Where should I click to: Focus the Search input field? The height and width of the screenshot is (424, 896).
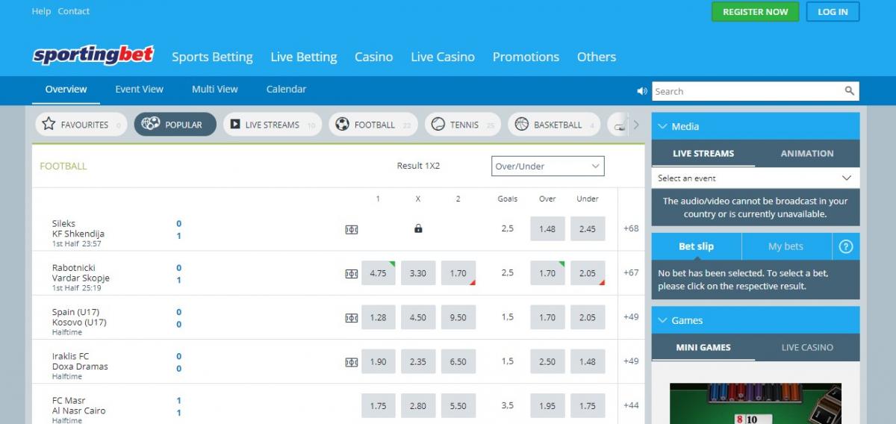point(747,91)
